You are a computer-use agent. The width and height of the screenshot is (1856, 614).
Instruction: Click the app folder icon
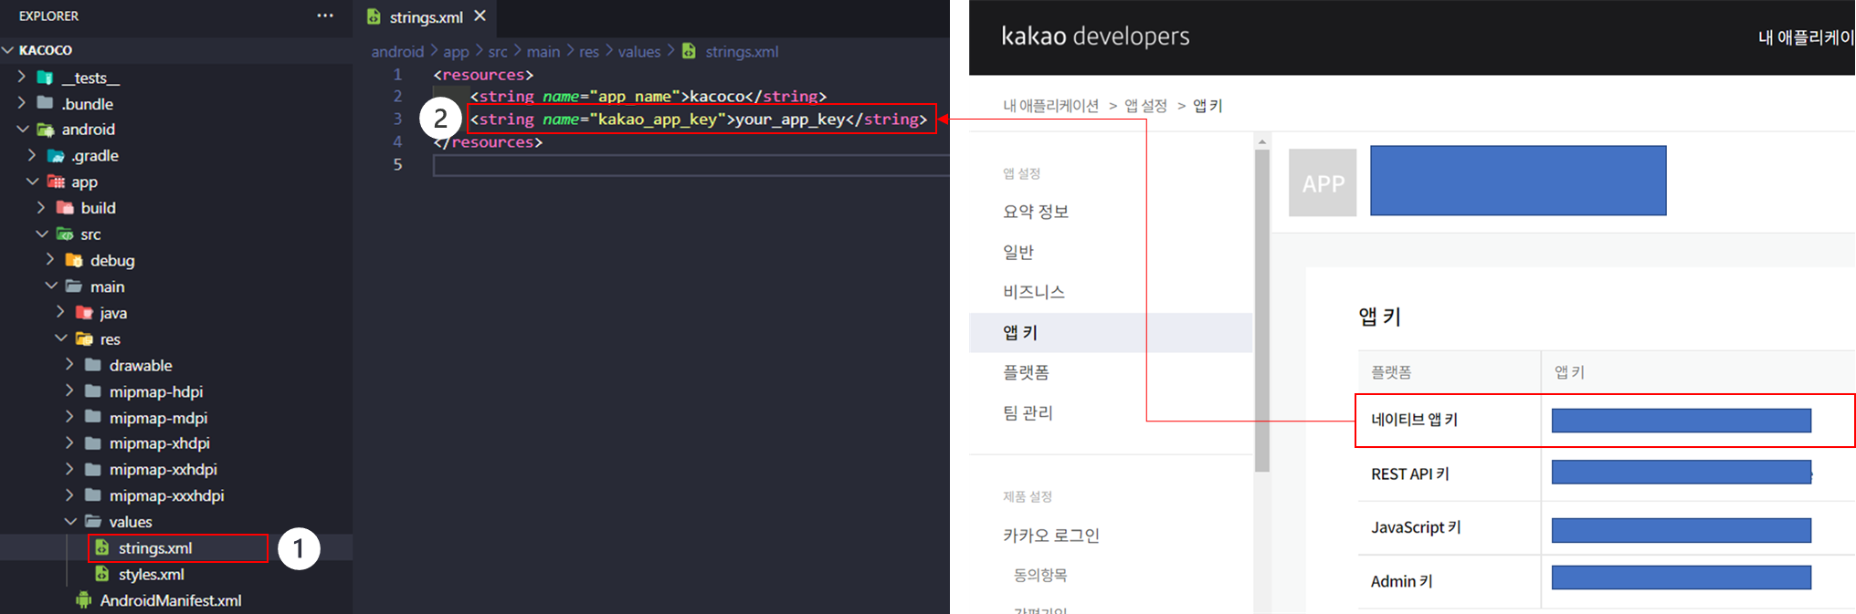click(x=56, y=182)
